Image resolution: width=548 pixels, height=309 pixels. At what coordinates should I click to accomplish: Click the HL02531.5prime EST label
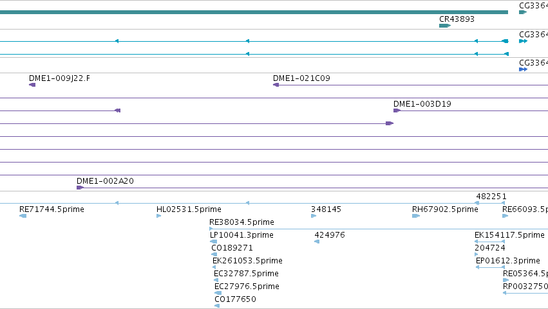point(189,209)
